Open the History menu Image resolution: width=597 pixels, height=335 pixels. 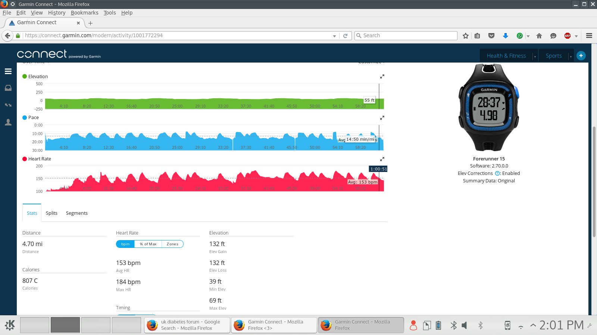point(57,13)
